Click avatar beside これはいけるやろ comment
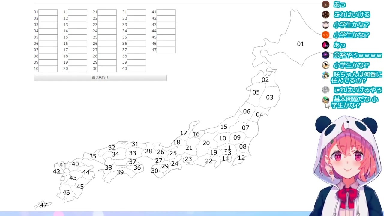 (326, 90)
